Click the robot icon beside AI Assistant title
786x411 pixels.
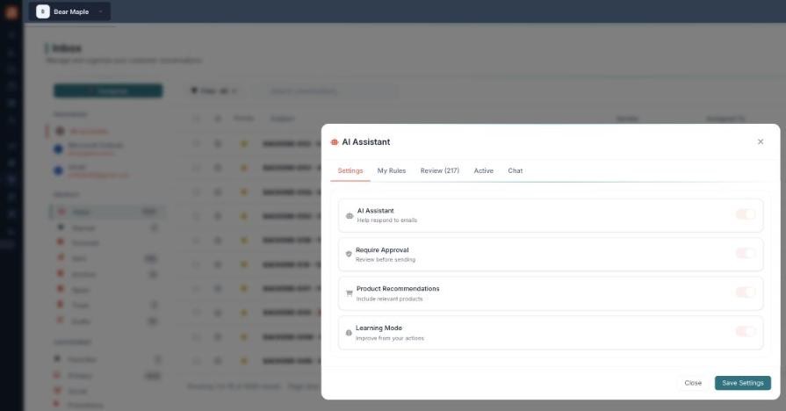pyautogui.click(x=335, y=142)
